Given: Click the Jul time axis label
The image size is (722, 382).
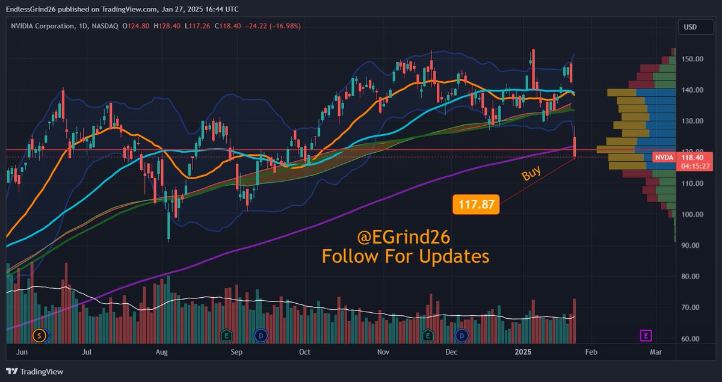Looking at the screenshot, I should (87, 352).
